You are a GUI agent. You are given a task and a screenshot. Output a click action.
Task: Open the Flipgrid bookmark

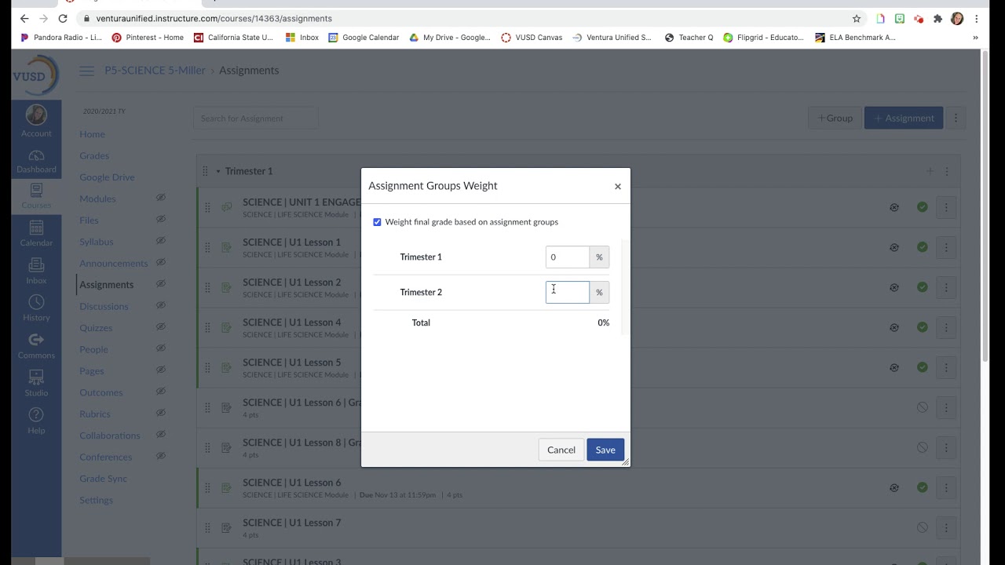[764, 38]
